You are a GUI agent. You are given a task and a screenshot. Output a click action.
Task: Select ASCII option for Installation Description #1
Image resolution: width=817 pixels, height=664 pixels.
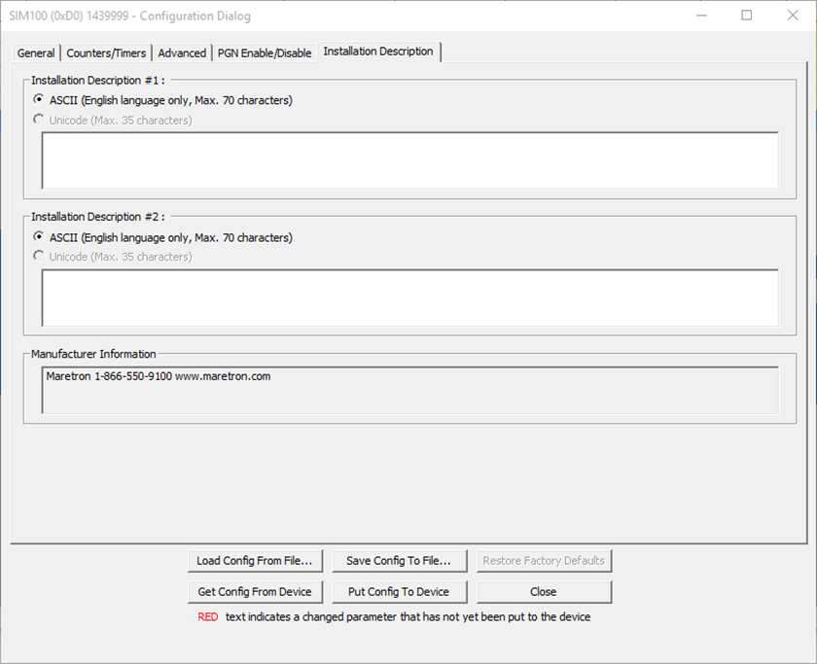[x=39, y=100]
